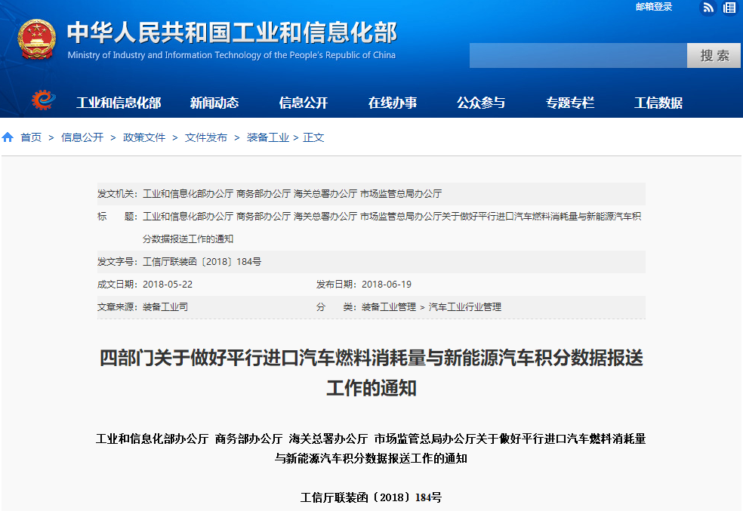743x511 pixels.
Task: Open 政策文件 breadcrumb link
Action: (144, 137)
